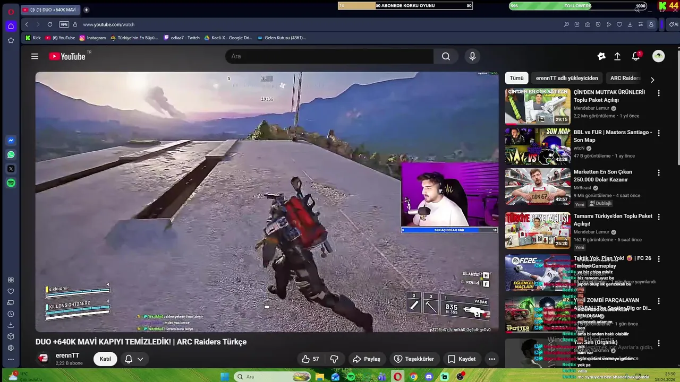Go back with browser back arrow
Viewport: 680px width, 382px height.
point(27,24)
